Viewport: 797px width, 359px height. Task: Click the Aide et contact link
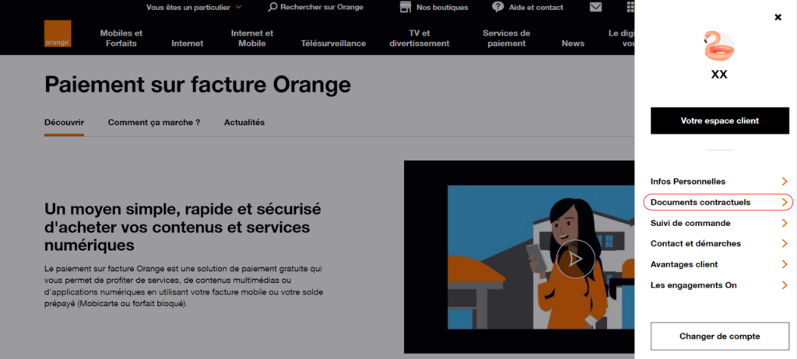(536, 7)
